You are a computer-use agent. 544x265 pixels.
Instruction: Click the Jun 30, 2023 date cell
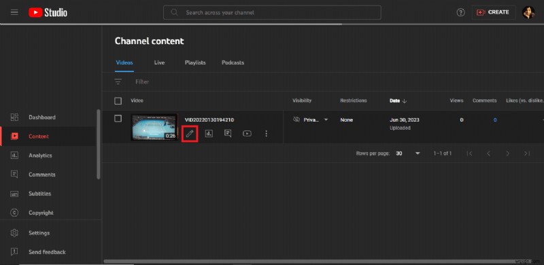pyautogui.click(x=404, y=120)
